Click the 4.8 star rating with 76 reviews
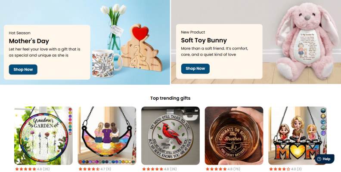341x172 pixels. pyautogui.click(x=223, y=169)
